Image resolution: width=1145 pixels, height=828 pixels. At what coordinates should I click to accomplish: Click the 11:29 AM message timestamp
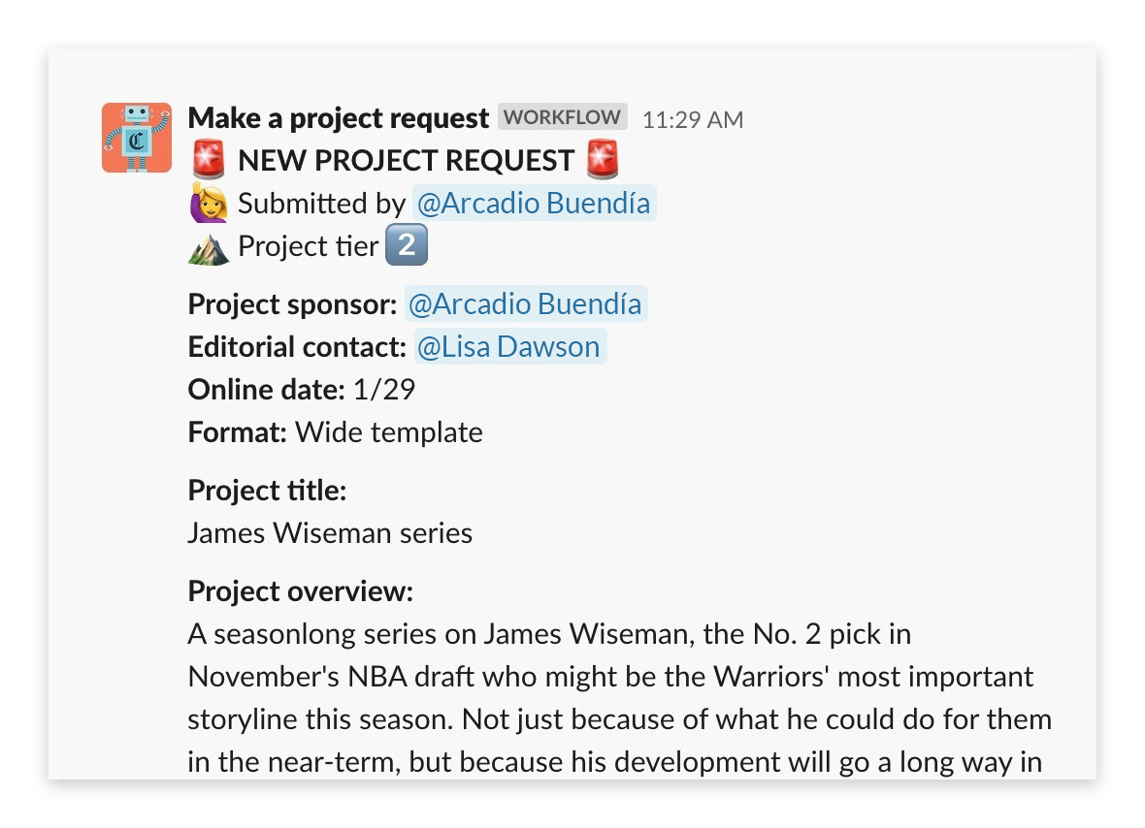pos(693,119)
